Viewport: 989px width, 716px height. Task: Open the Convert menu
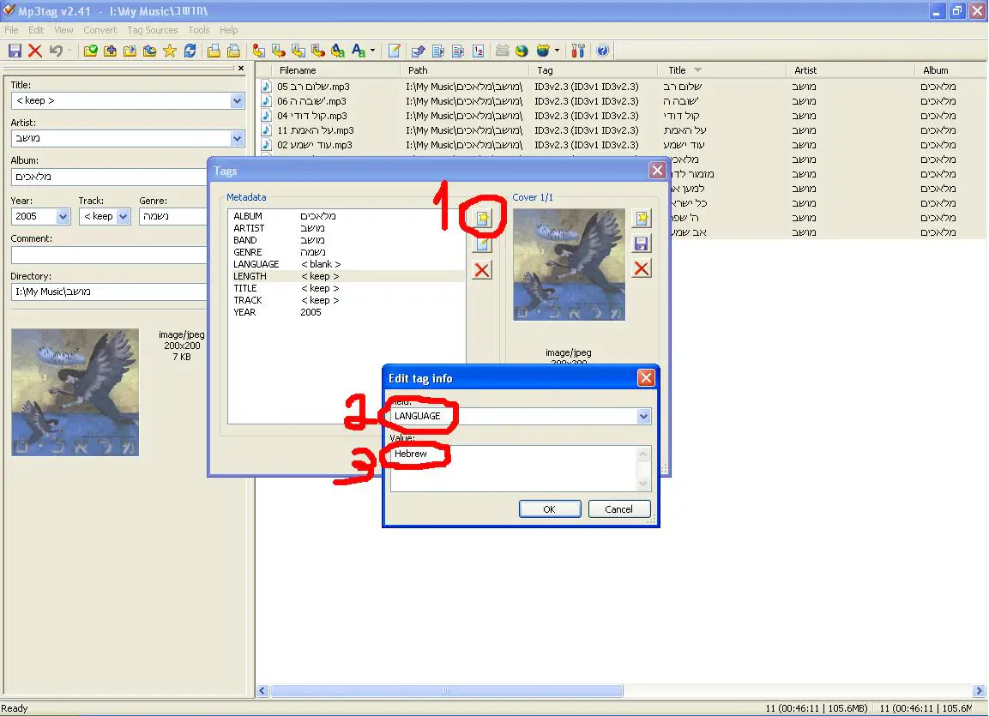click(x=100, y=30)
